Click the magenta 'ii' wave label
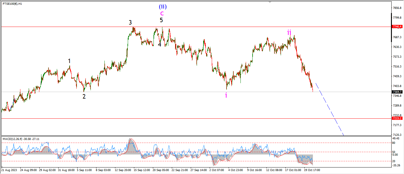 (289, 33)
